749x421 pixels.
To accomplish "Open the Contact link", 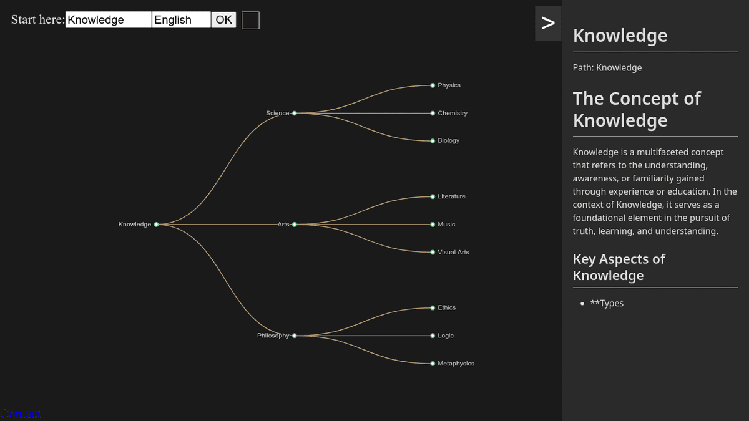I will point(21,414).
